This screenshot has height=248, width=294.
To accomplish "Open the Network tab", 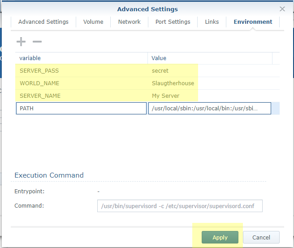I will click(x=129, y=22).
